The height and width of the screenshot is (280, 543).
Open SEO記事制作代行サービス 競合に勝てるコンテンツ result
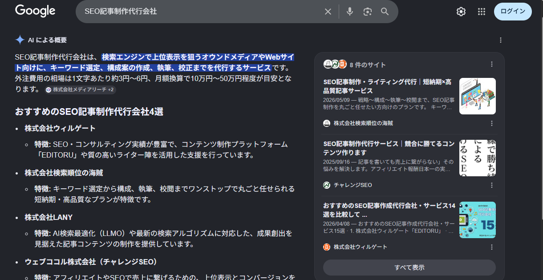coord(389,148)
